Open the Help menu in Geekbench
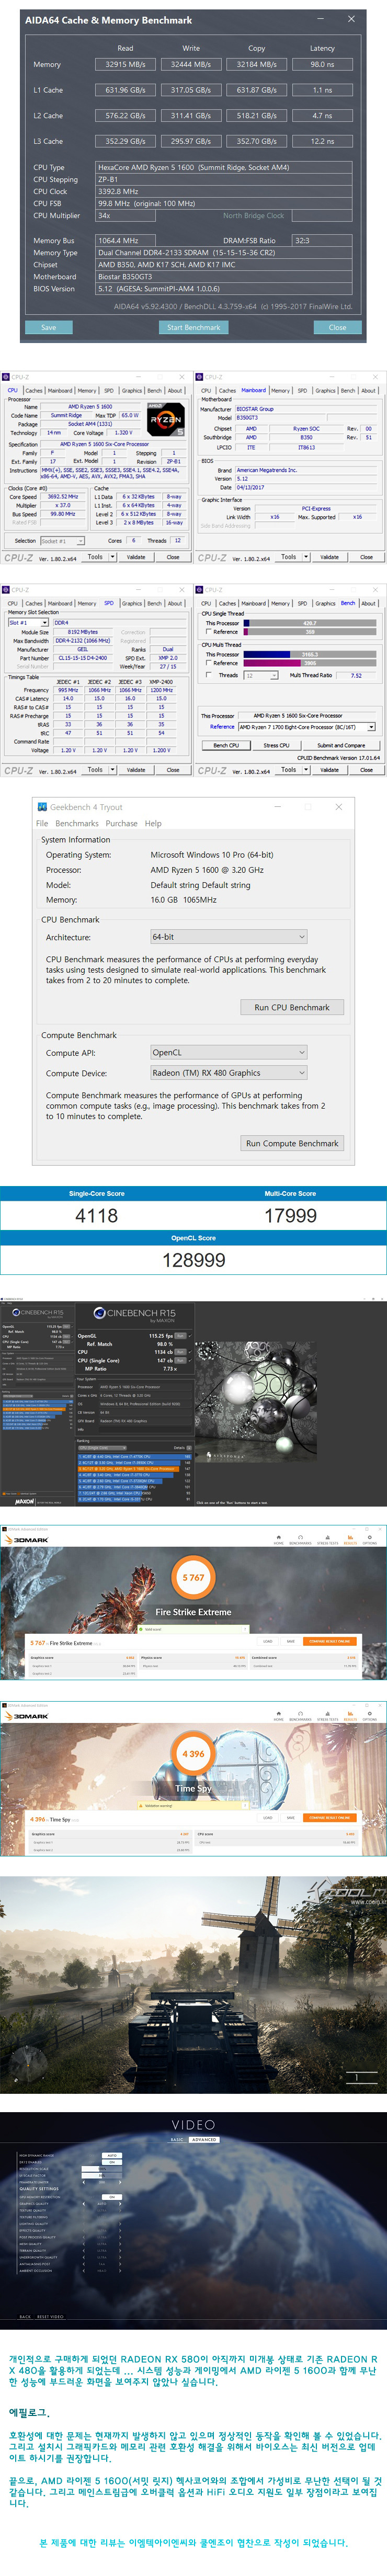This screenshot has width=387, height=2576. [153, 823]
